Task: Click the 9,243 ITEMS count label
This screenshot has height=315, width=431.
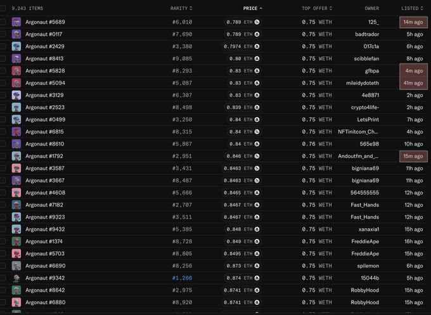Action: click(x=27, y=8)
